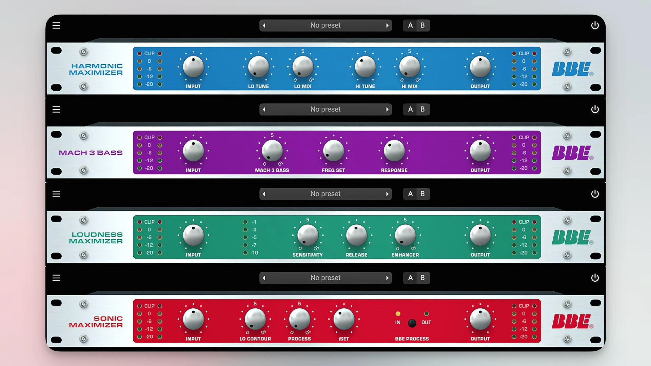This screenshot has height=366, width=651.
Task: Toggle the Sonic Maximizer power switch
Action: tap(595, 278)
